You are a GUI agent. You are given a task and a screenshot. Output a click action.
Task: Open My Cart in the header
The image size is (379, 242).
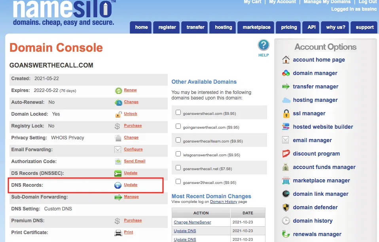click(x=252, y=2)
